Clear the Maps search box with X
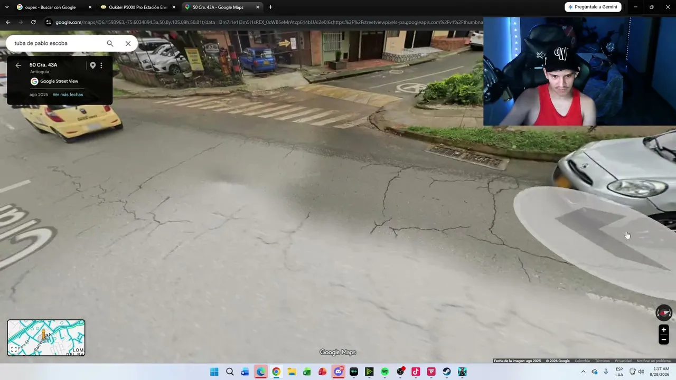Image resolution: width=676 pixels, height=380 pixels. click(x=128, y=43)
